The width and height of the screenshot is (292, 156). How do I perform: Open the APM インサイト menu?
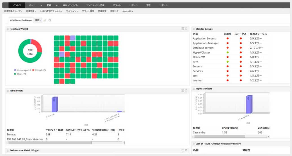[70, 5]
